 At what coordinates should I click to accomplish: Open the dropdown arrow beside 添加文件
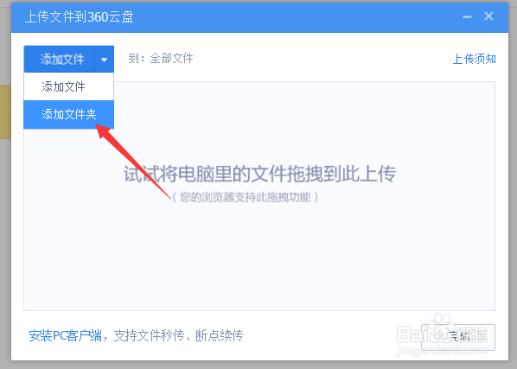105,60
